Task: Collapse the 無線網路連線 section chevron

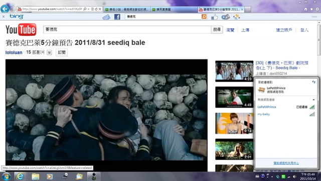Action: click(x=313, y=100)
